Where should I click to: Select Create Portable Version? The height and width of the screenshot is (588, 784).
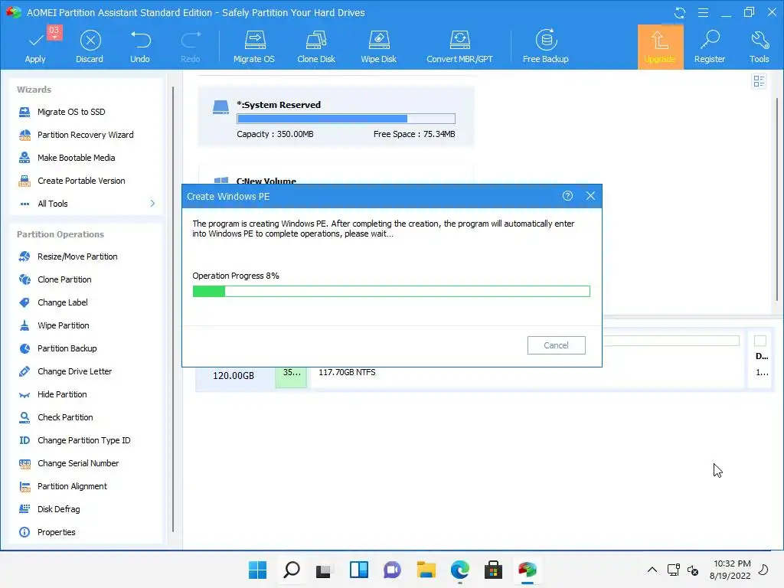point(81,181)
